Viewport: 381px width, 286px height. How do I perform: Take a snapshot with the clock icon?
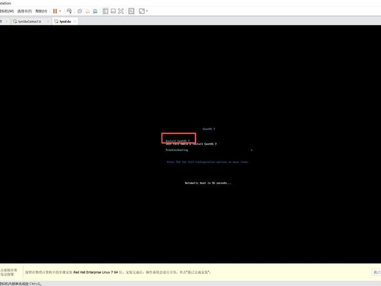click(80, 11)
